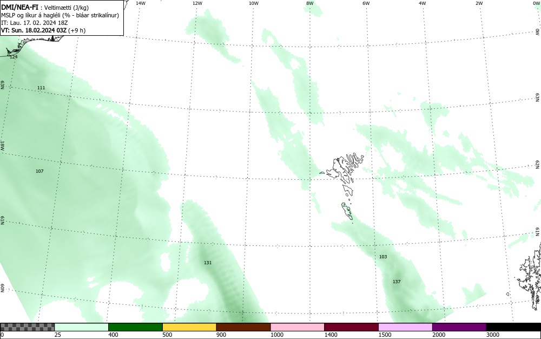Click the yellow 500-900 legend swatch

[189, 327]
